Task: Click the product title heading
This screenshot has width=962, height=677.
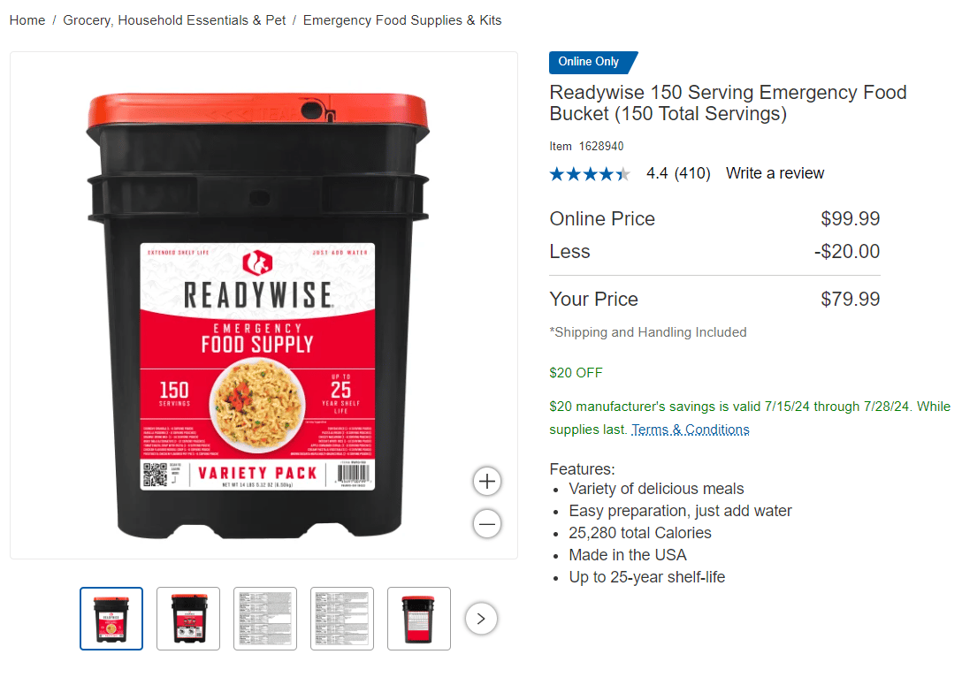Action: pos(728,103)
